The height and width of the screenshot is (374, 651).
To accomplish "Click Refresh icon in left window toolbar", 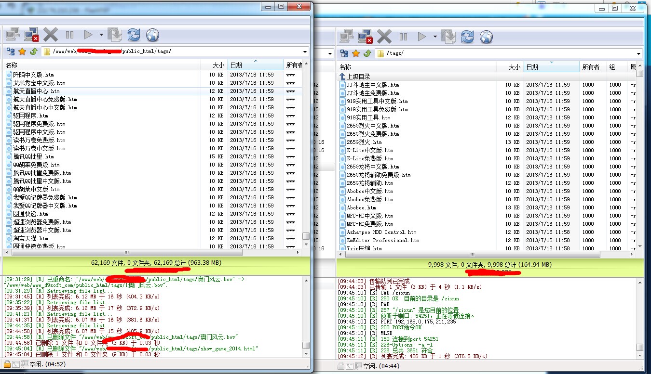I will click(134, 35).
